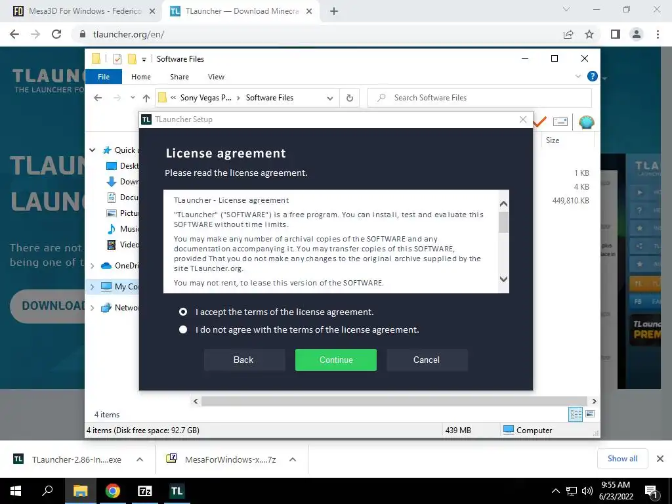Click the browser back arrow
The image size is (672, 504).
(14, 34)
